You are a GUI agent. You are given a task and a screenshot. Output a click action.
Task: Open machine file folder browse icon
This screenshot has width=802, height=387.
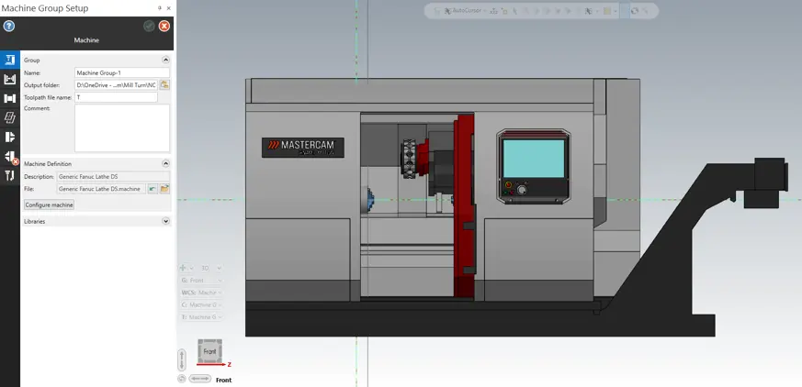point(164,189)
